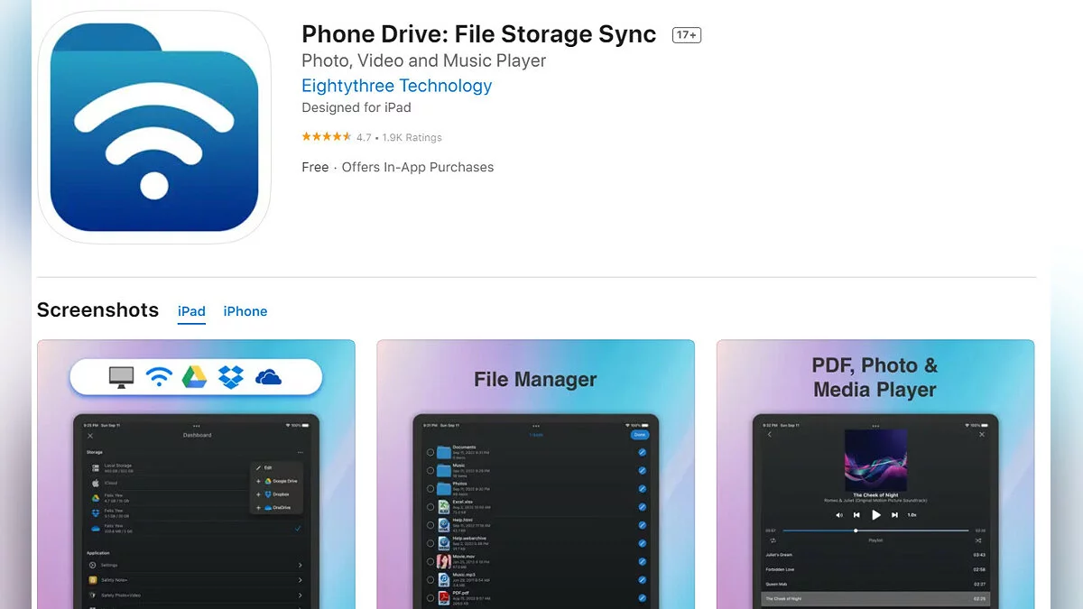Expand Safety Photo+Video row chevron
This screenshot has height=609, width=1083.
tap(301, 595)
